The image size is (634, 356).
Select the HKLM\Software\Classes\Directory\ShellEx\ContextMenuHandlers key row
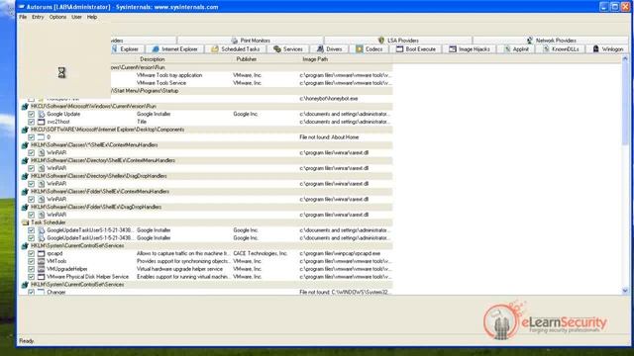206,160
